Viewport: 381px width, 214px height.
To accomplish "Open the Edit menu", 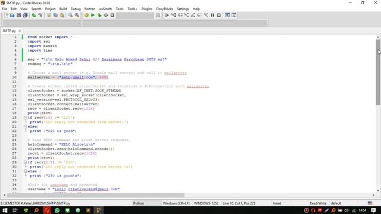I will pyautogui.click(x=14, y=9).
